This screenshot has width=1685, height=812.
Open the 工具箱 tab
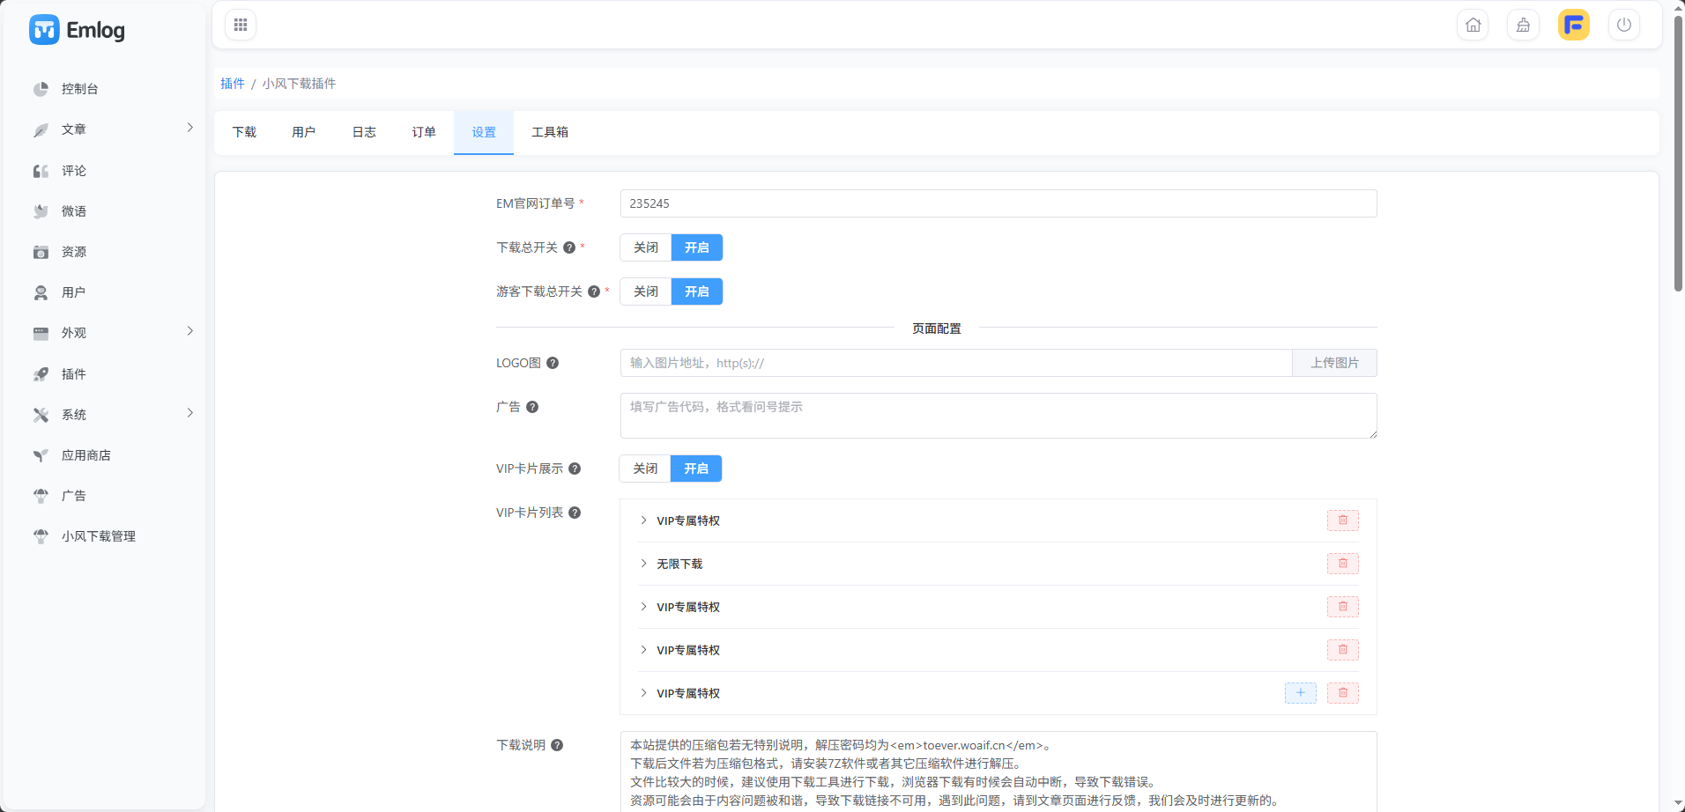550,132
